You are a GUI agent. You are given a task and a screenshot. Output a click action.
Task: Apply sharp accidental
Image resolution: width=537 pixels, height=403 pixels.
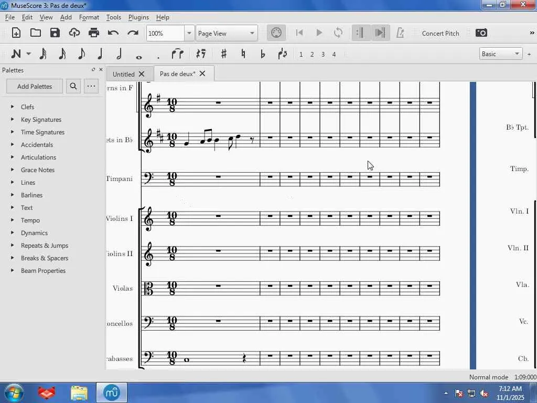(x=223, y=54)
